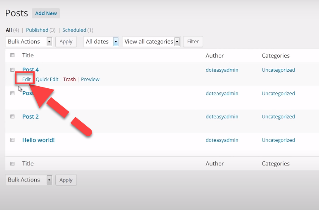Click the footer Categories column label
The image size is (319, 210).
point(276,164)
